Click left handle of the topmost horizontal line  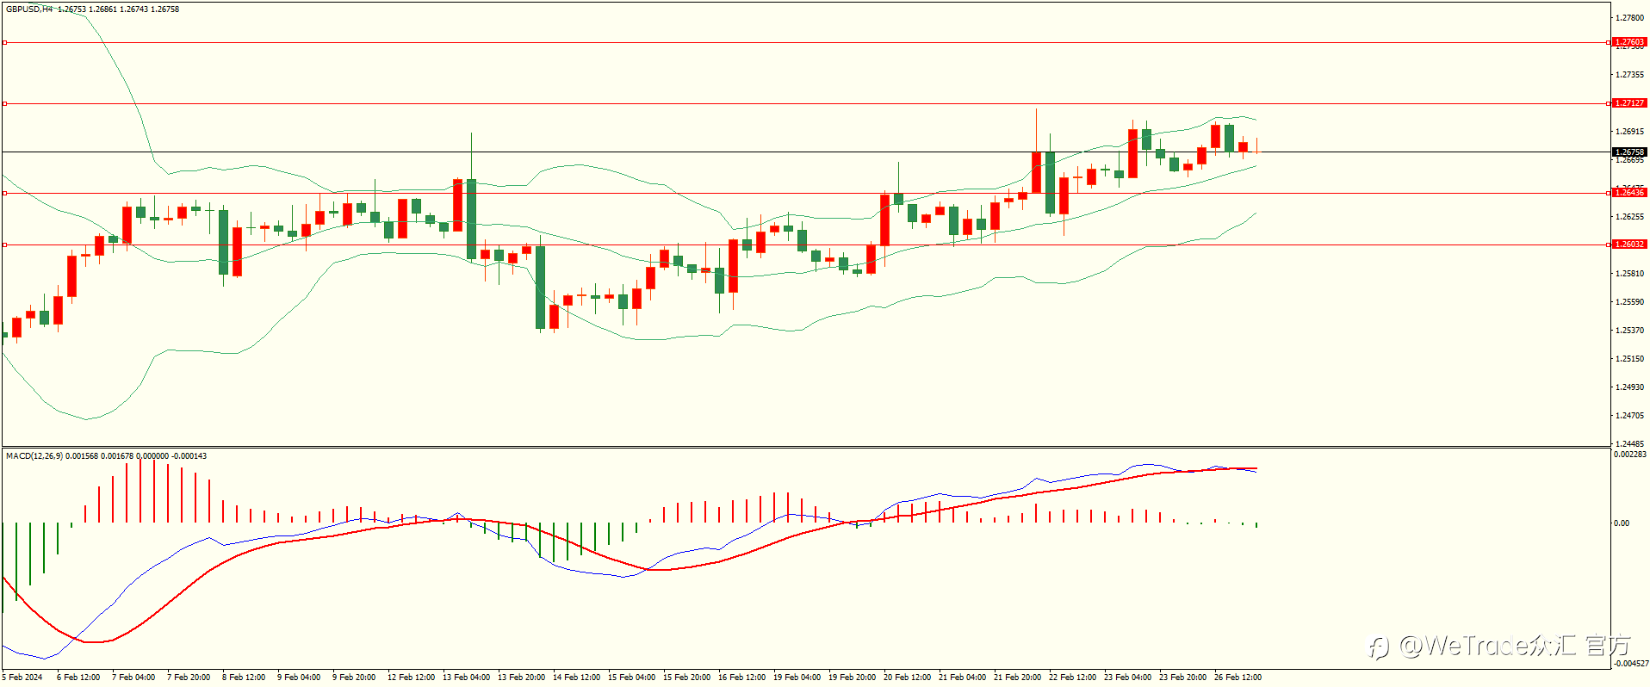click(4, 42)
